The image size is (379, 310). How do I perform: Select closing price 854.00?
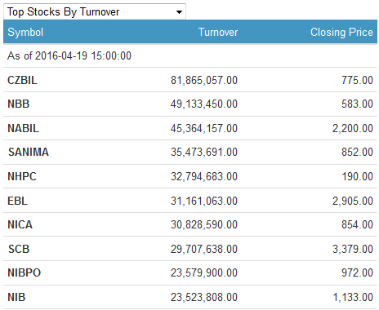click(357, 224)
